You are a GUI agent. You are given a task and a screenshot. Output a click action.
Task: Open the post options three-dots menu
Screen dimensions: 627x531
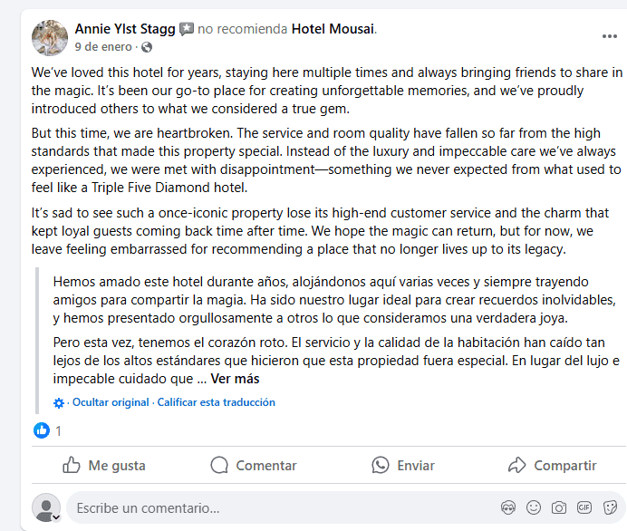(609, 36)
